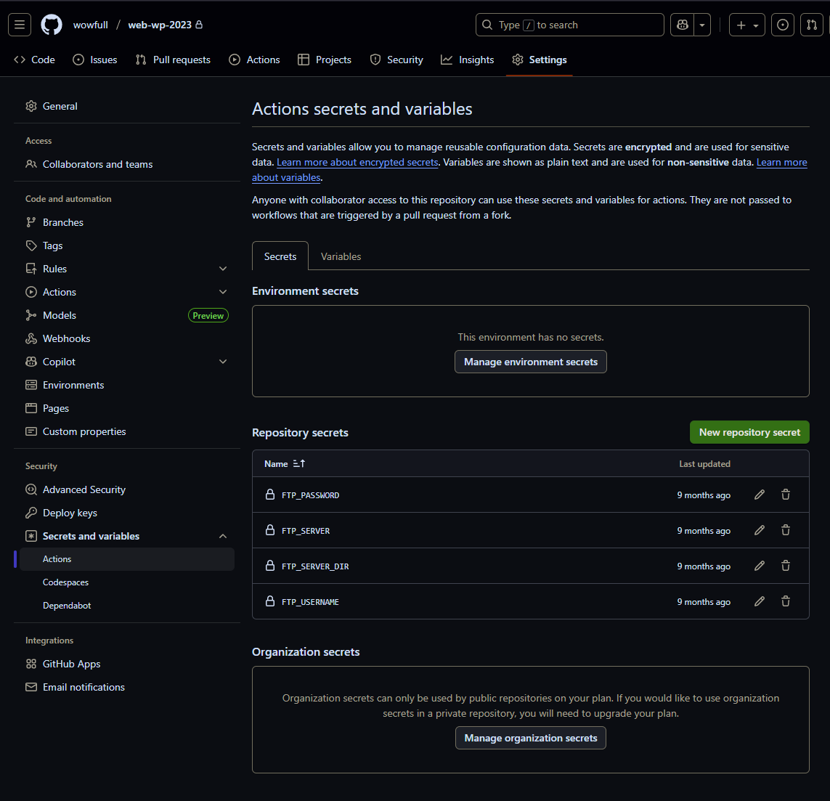The image size is (830, 801).
Task: Open the issues circle icon in header
Action: coord(782,25)
